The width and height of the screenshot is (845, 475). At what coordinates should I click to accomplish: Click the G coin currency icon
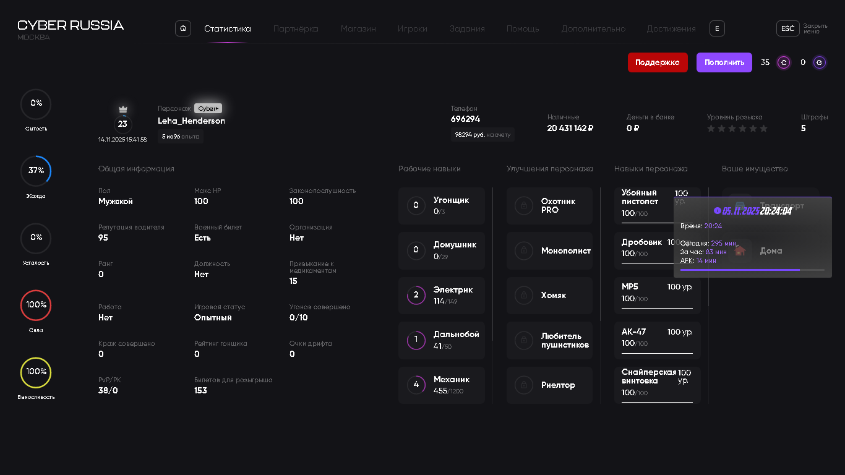coord(820,62)
